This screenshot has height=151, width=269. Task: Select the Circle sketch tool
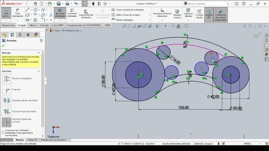35,10
